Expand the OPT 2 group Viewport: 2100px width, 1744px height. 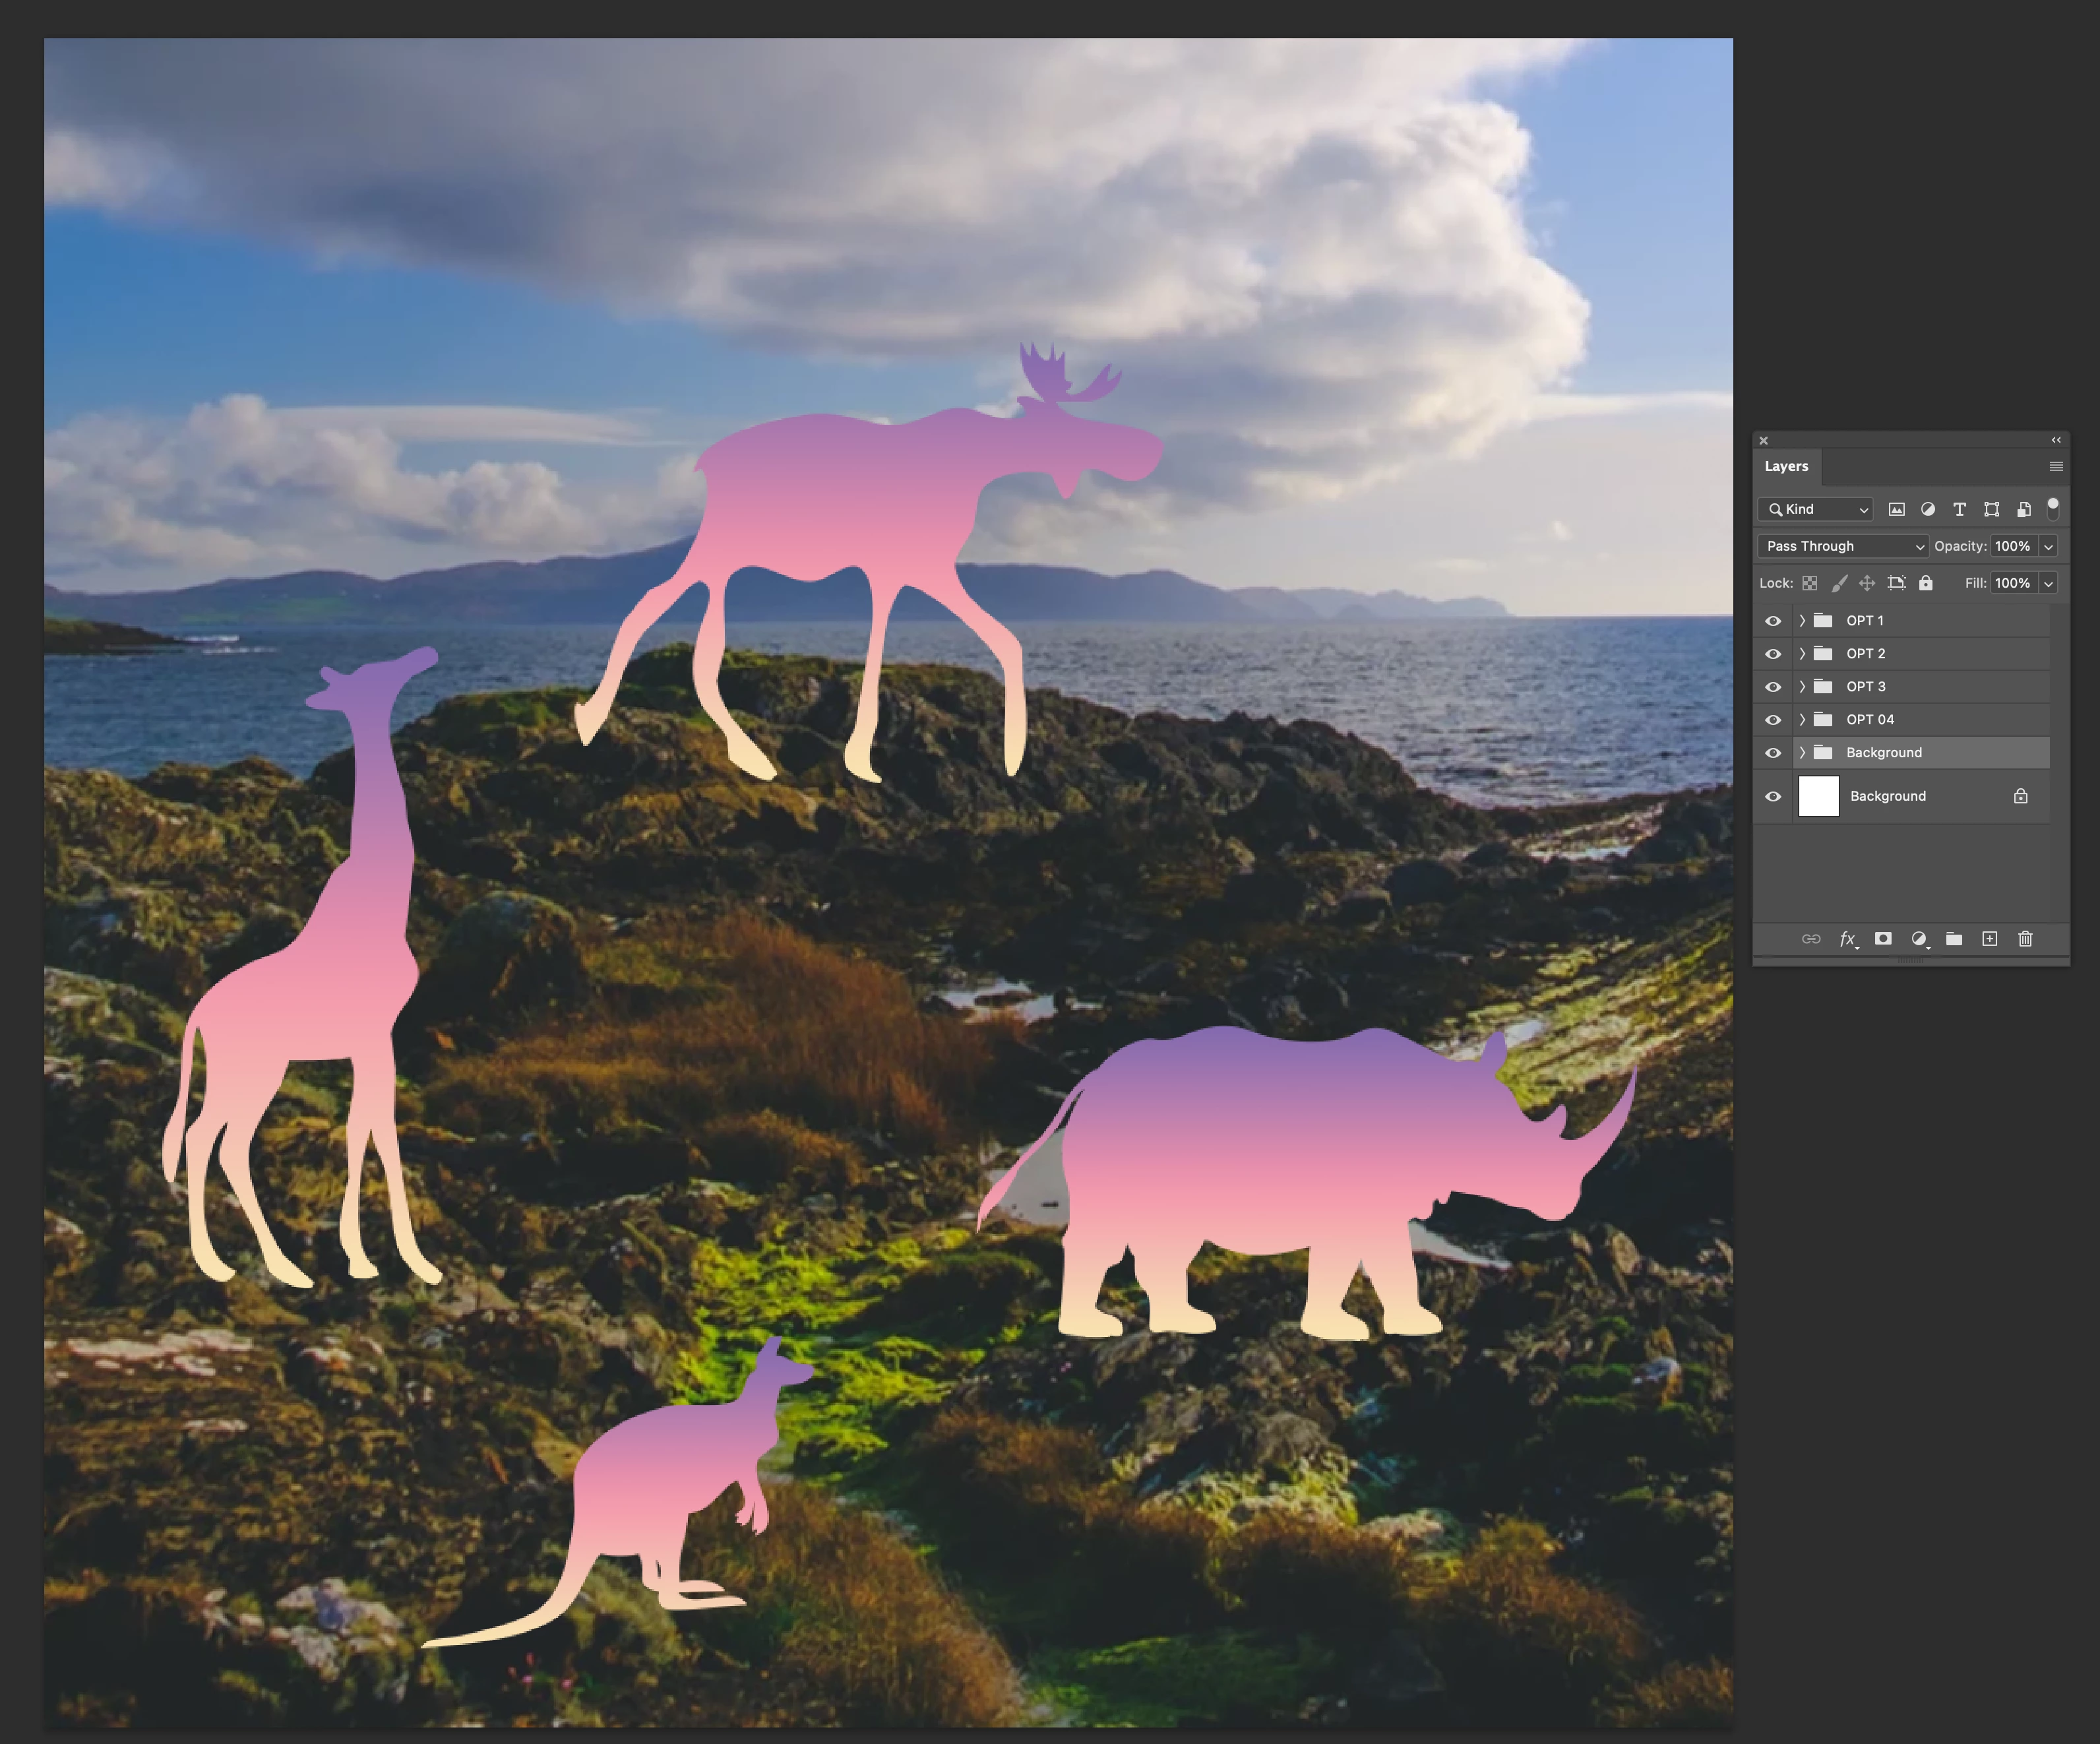tap(1802, 654)
